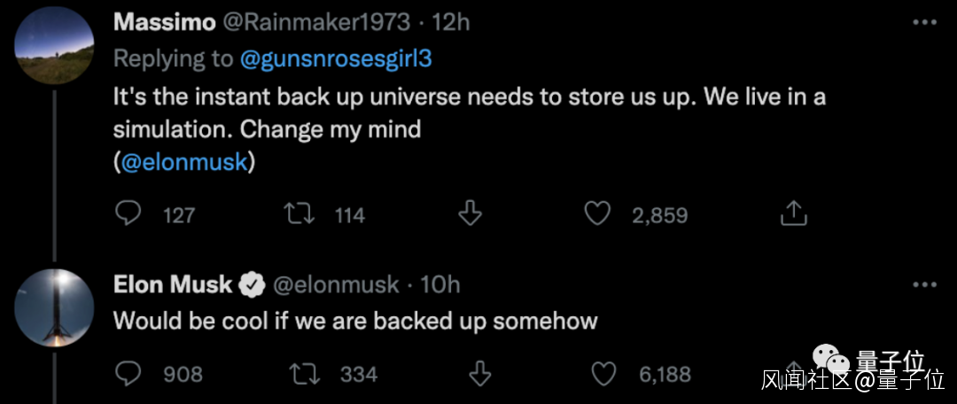Follow the @gunsnrosesgirl3 reply link

(341, 58)
